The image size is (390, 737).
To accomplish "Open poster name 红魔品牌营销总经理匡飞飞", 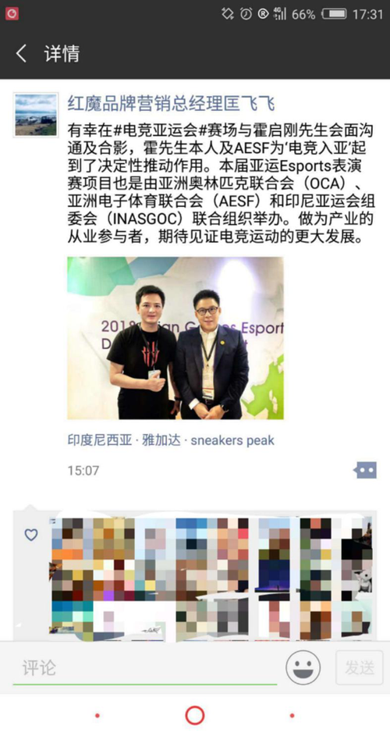I will pos(171,103).
